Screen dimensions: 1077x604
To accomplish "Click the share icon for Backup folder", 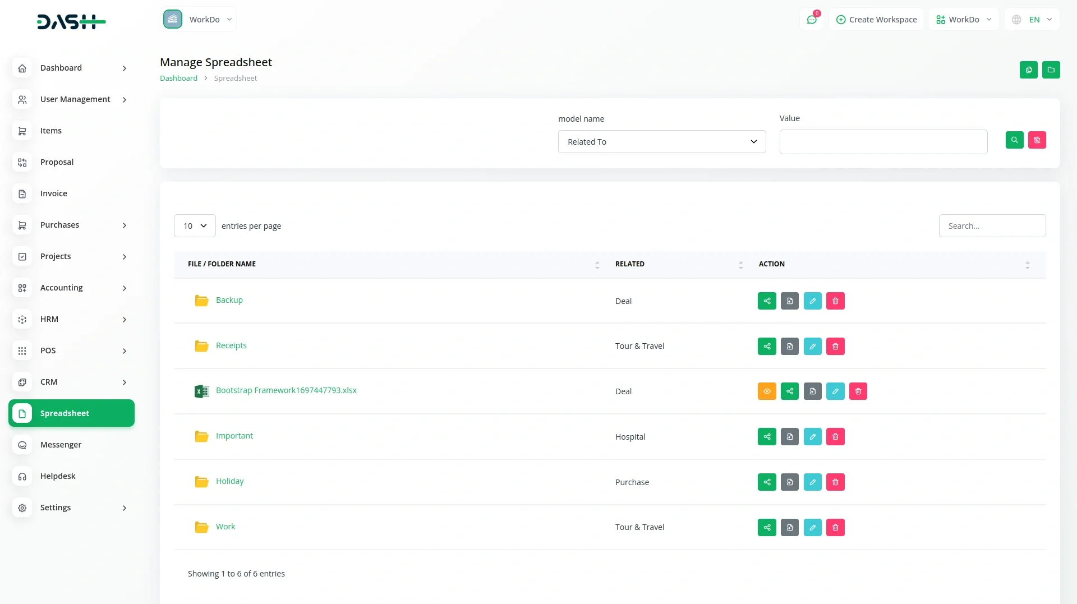I will [767, 301].
